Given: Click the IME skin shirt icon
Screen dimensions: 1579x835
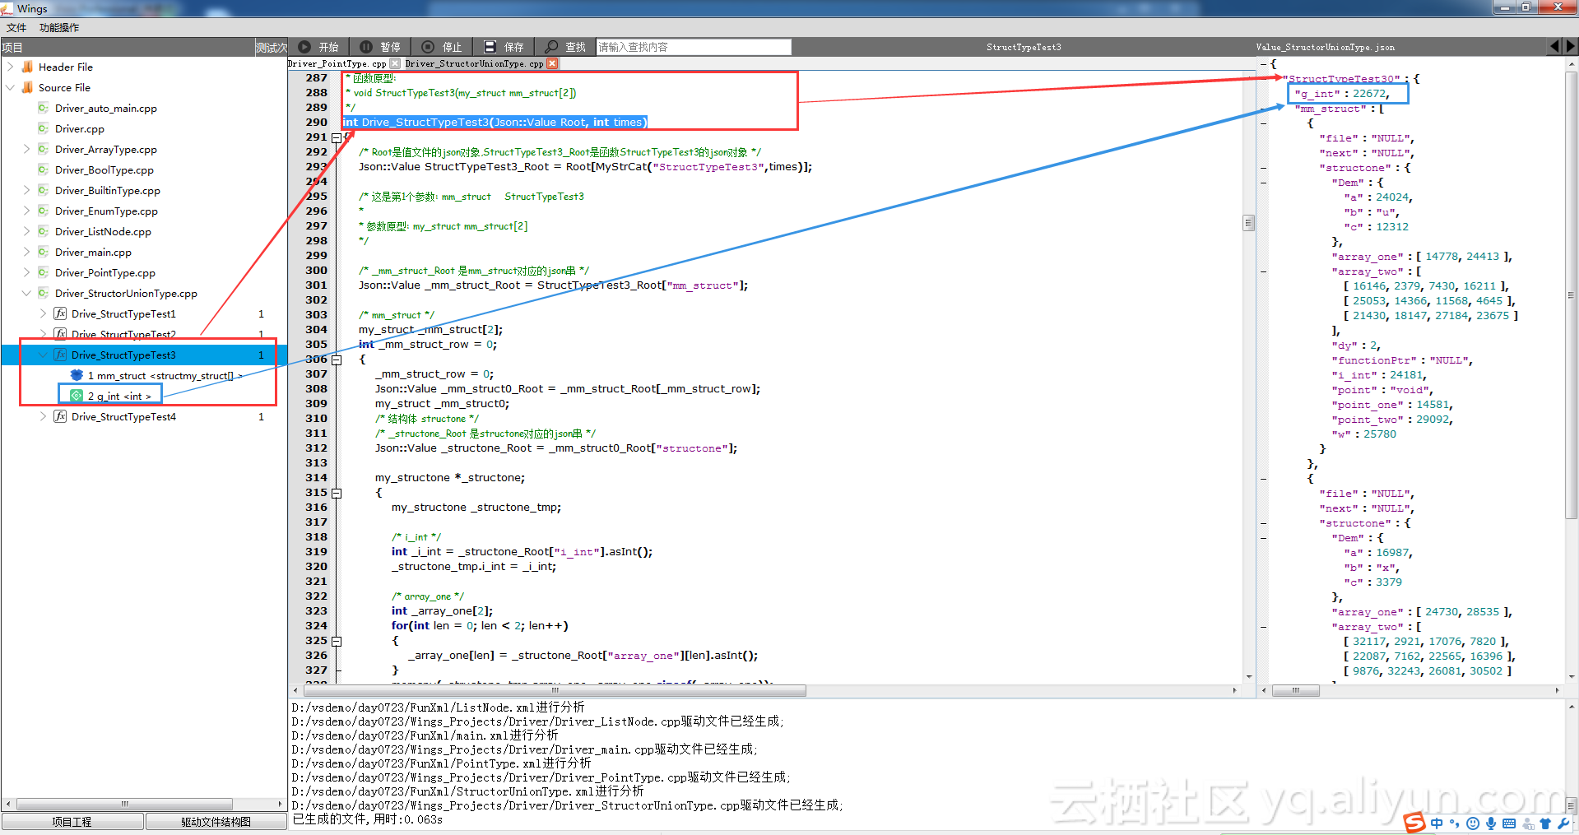Looking at the screenshot, I should tap(1545, 823).
